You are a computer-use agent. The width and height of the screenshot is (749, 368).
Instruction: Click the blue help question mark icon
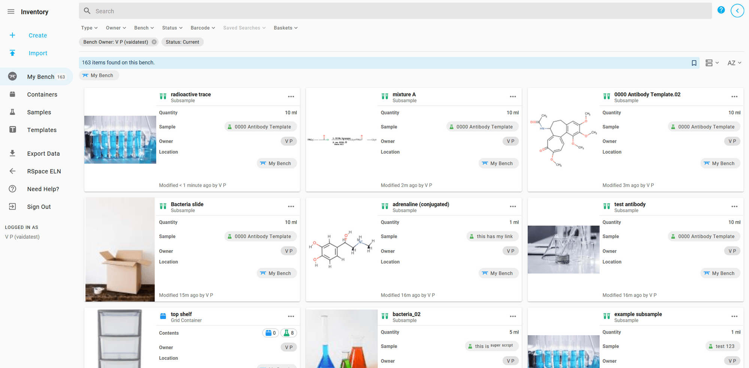[x=721, y=10]
